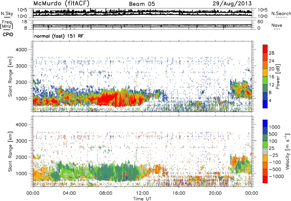The height and width of the screenshot is (201, 291).
Task: Click the 'CPID' row label
Action: click(x=8, y=34)
